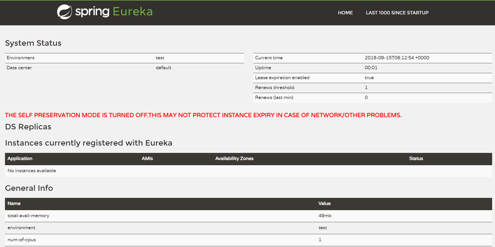Click the 49mb memory value

[x=325, y=216]
